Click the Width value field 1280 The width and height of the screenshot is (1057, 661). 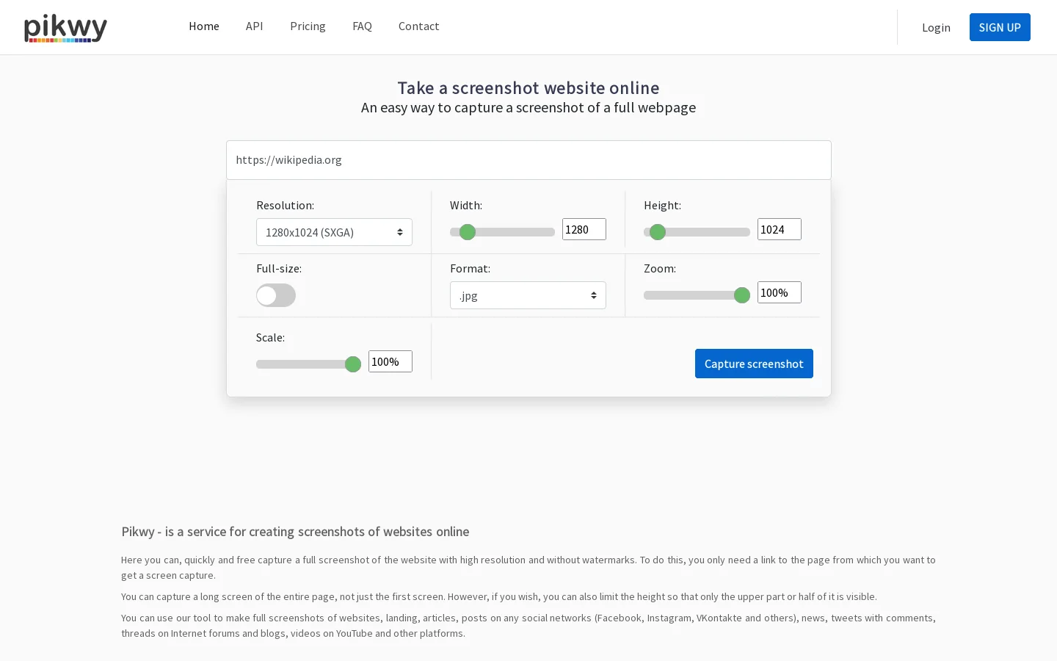click(584, 229)
